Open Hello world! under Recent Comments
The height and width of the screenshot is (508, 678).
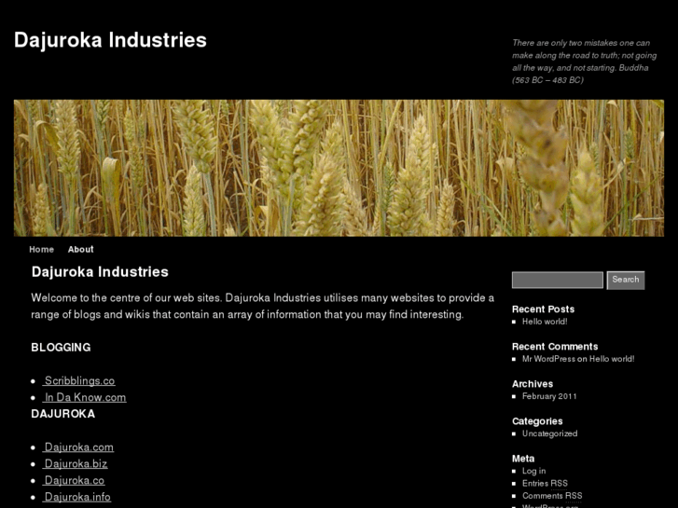click(x=612, y=359)
